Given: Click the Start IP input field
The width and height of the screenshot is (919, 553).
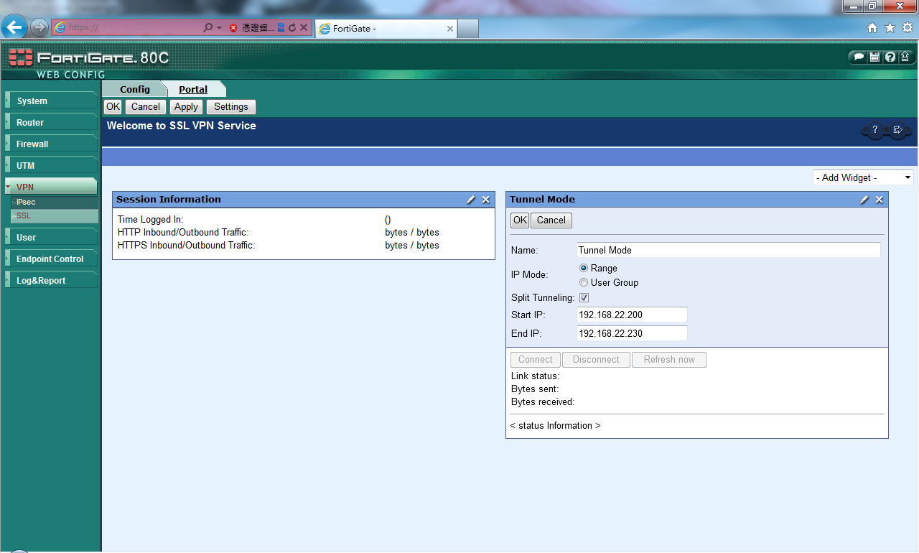Looking at the screenshot, I should [x=633, y=315].
